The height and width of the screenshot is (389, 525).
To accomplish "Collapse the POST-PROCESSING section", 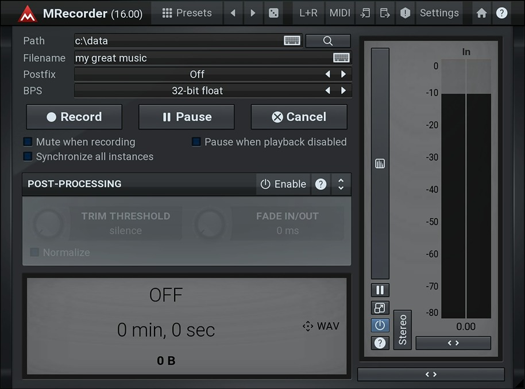I will [341, 184].
